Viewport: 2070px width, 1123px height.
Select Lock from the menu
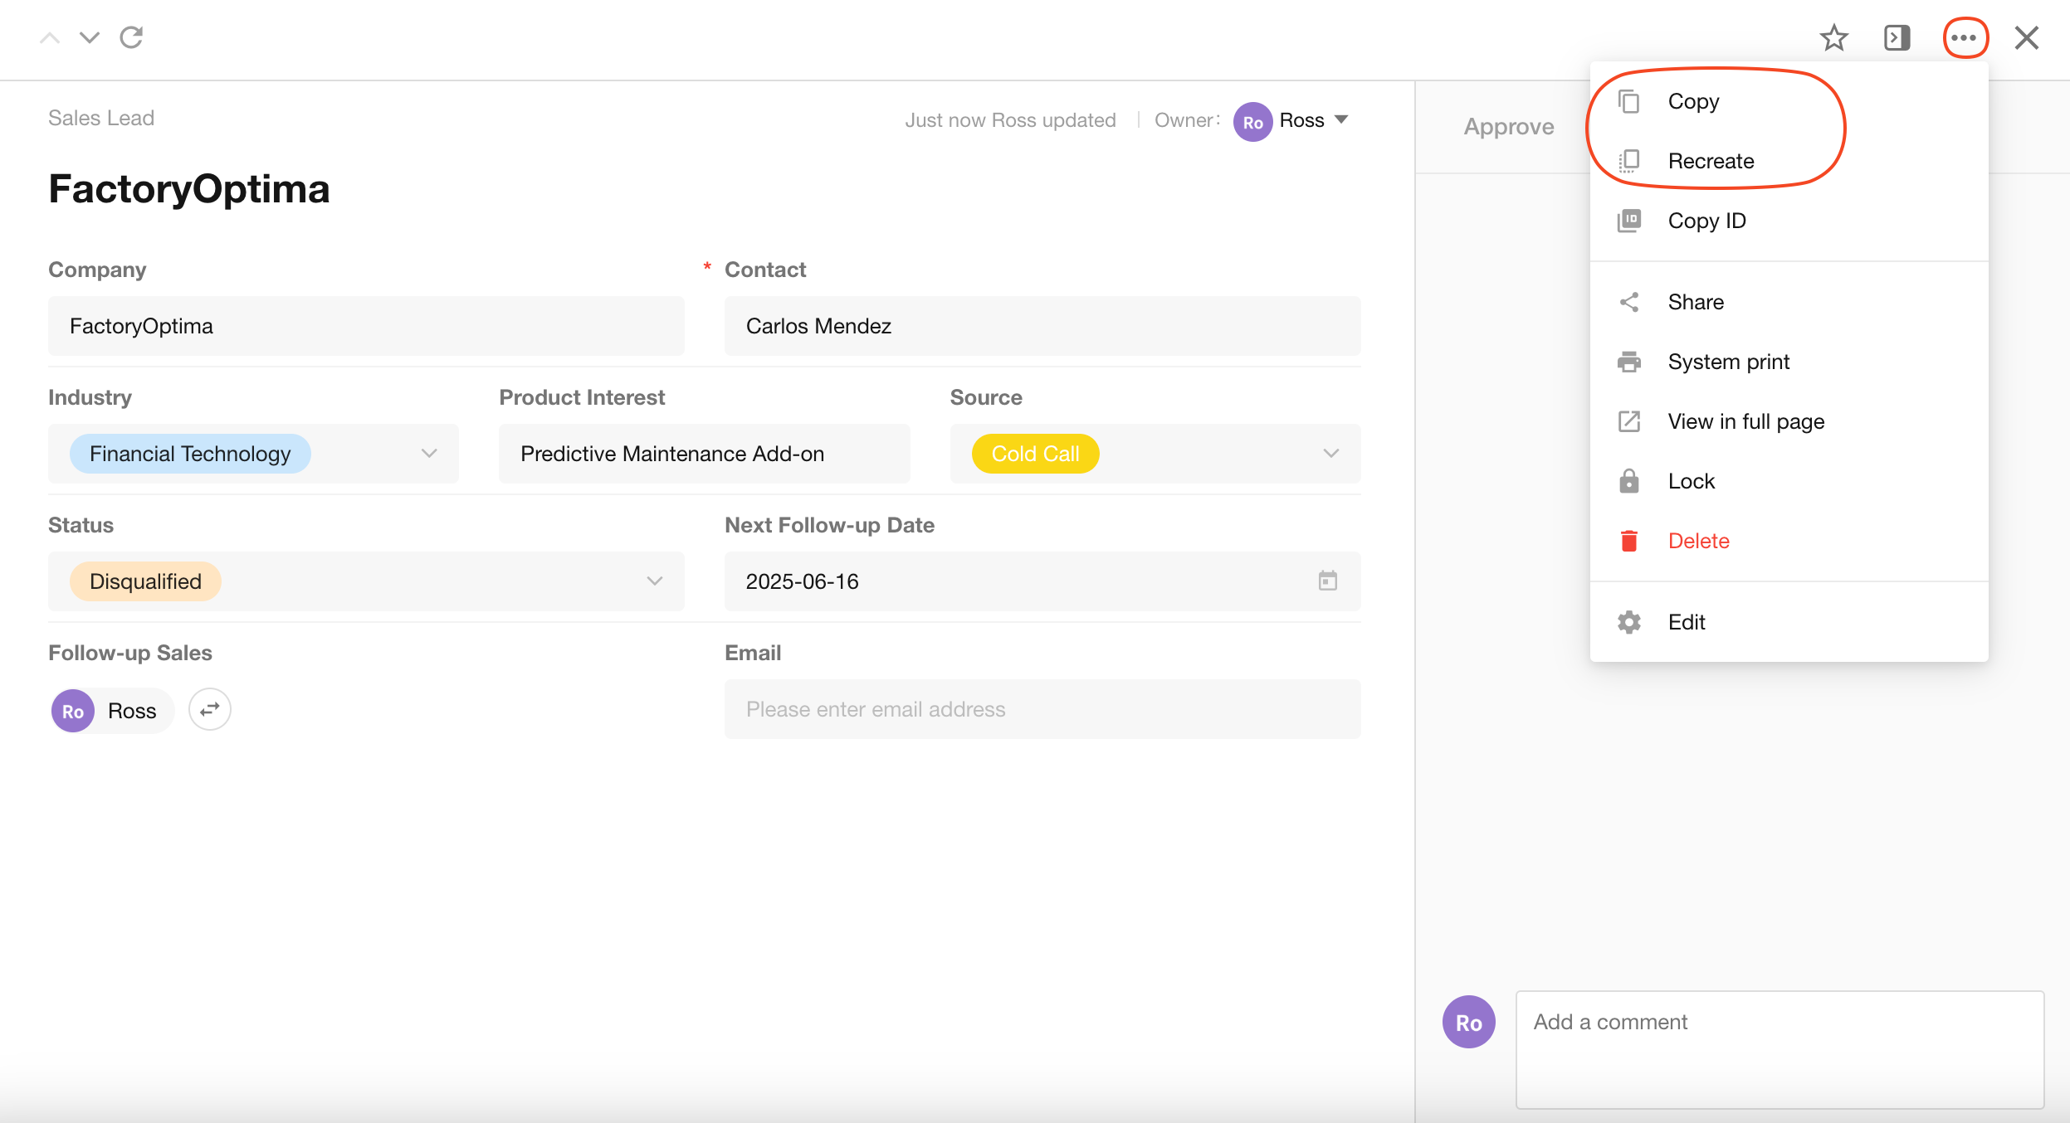click(x=1691, y=481)
